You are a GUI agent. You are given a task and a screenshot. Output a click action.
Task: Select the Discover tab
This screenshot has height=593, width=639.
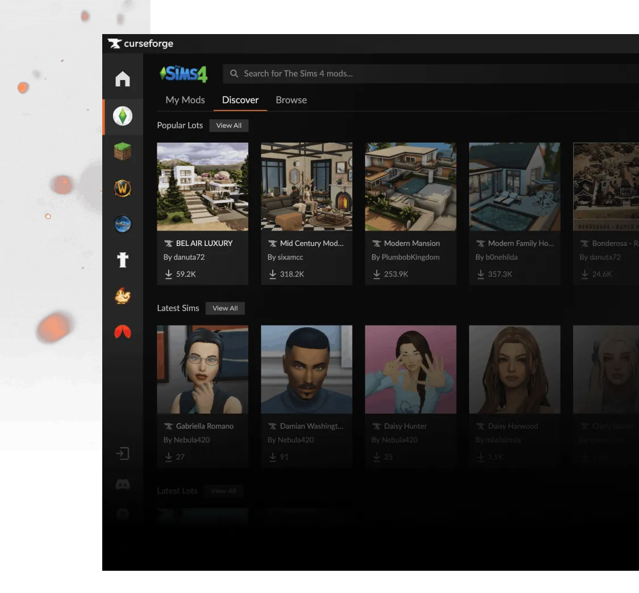pyautogui.click(x=240, y=100)
